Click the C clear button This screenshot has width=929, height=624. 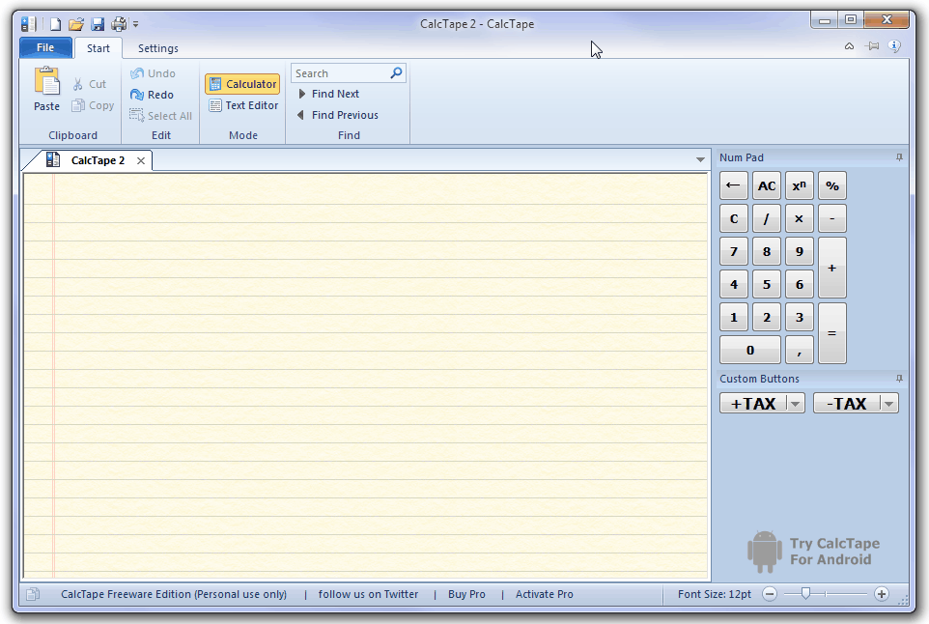[x=734, y=218]
